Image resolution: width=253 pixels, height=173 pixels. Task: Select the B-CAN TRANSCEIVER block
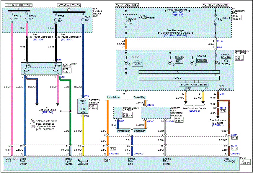click(194, 85)
